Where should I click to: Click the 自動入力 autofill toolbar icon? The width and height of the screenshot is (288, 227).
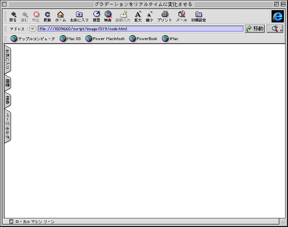click(123, 16)
